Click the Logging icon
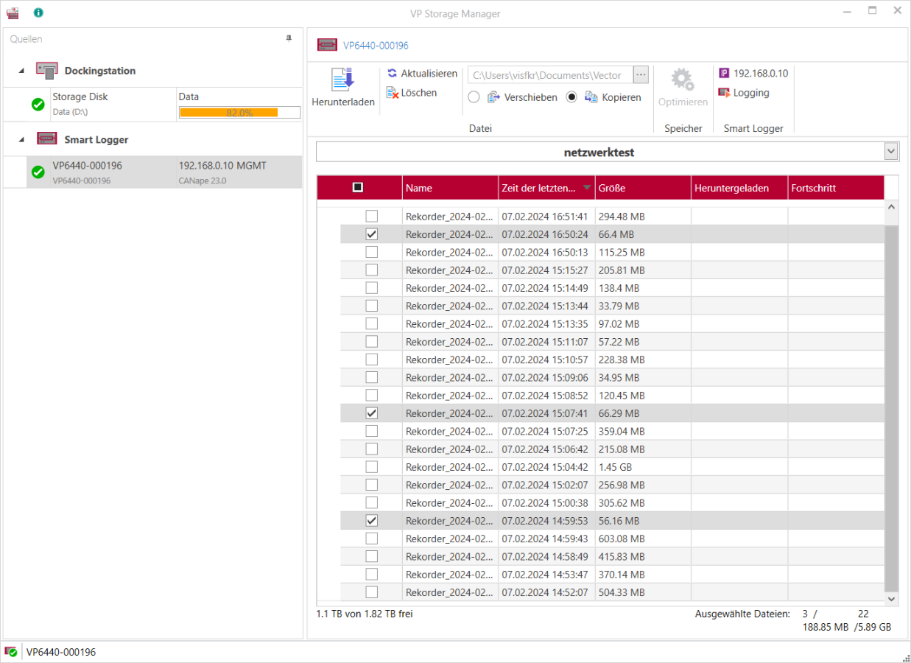911x663 pixels. click(x=724, y=93)
